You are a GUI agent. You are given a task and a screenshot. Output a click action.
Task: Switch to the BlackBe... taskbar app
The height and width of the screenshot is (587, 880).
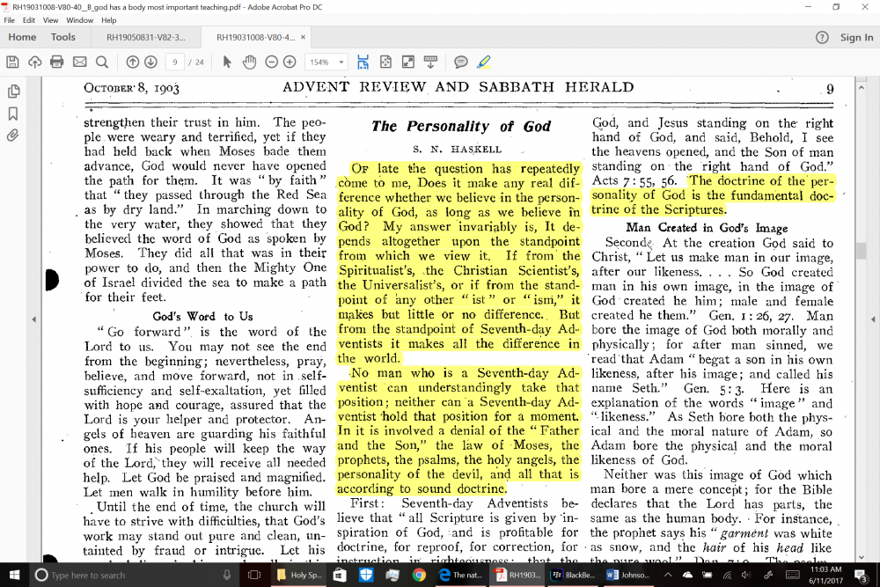573,575
